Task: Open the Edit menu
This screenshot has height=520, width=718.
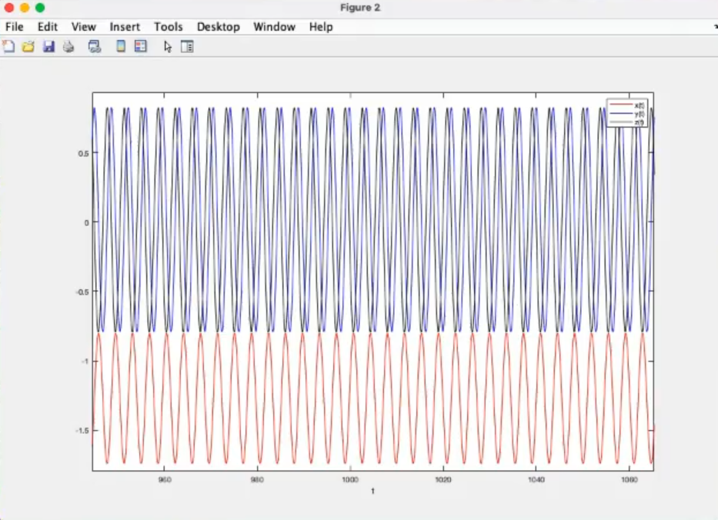Action: [x=48, y=27]
